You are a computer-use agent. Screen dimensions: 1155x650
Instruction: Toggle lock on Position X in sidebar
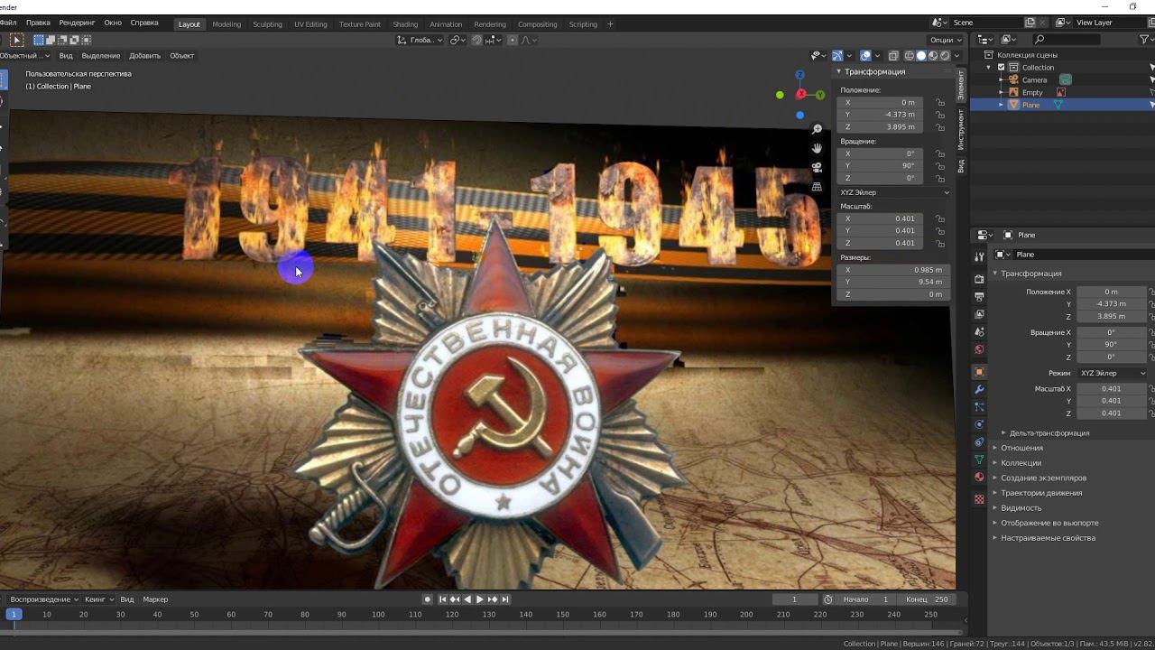point(940,103)
